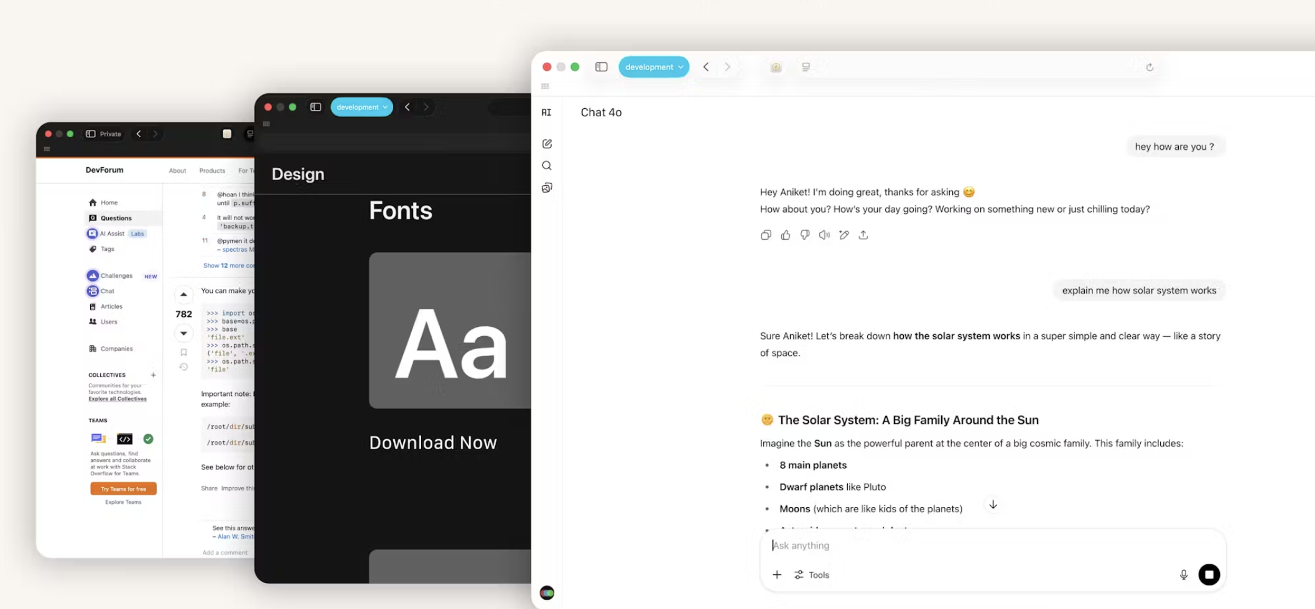1315x609 pixels.
Task: Open the library icon in chat sidebar
Action: click(x=547, y=188)
